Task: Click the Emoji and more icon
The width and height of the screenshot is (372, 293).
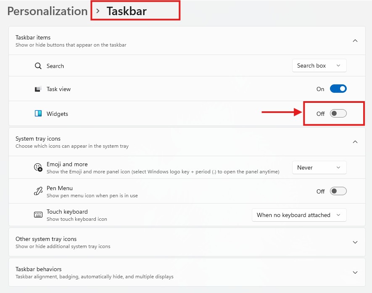Action: [38, 167]
